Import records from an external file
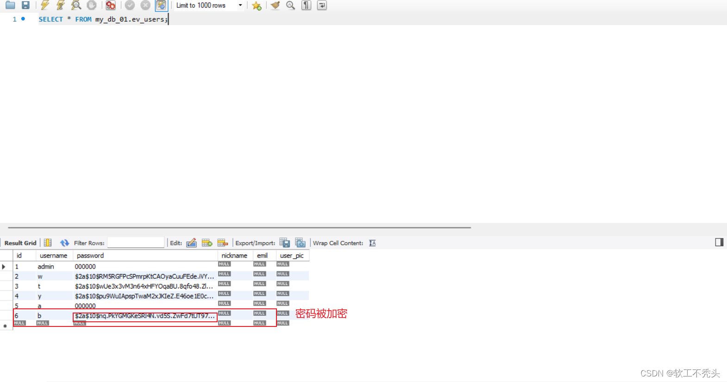Screen dimensions: 727x382 click(x=301, y=243)
